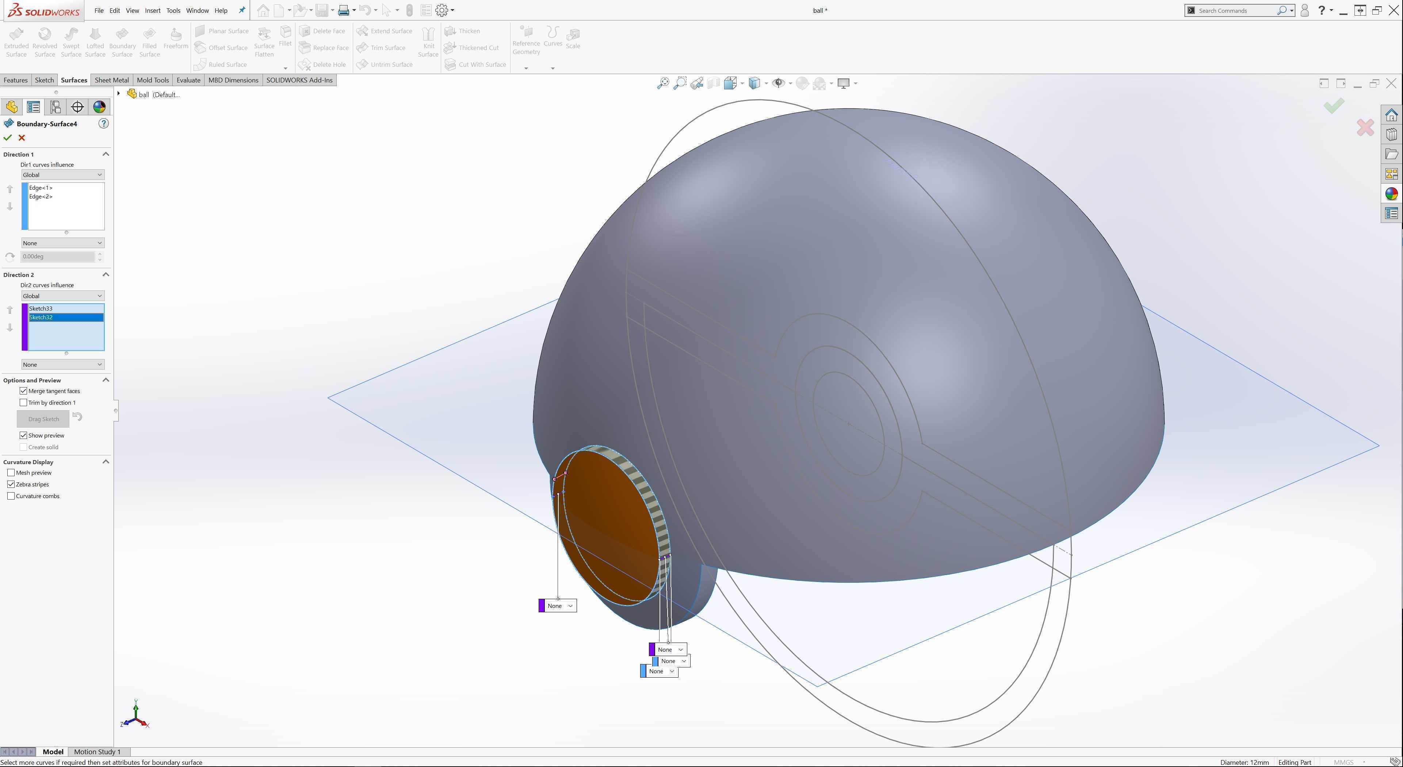Image resolution: width=1403 pixels, height=767 pixels.
Task: Enable Mesh preview checkbox
Action: [x=11, y=473]
